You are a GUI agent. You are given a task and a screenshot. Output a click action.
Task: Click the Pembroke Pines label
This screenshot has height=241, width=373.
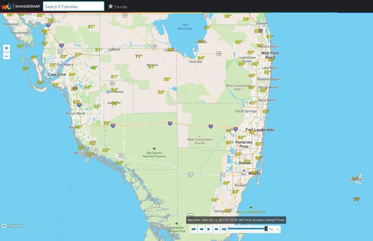click(x=244, y=144)
